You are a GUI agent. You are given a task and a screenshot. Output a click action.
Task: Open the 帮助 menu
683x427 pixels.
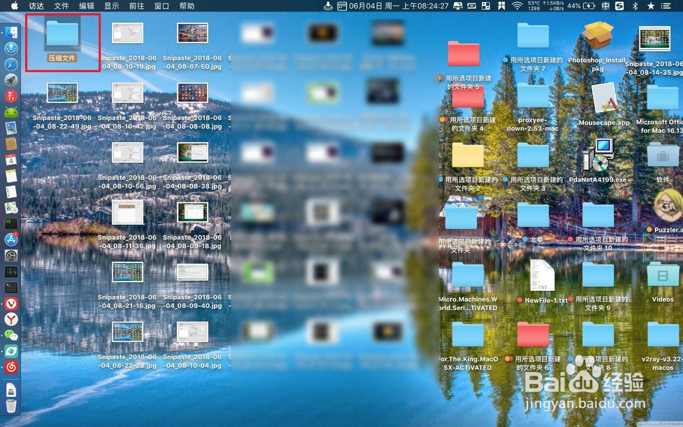coord(187,5)
